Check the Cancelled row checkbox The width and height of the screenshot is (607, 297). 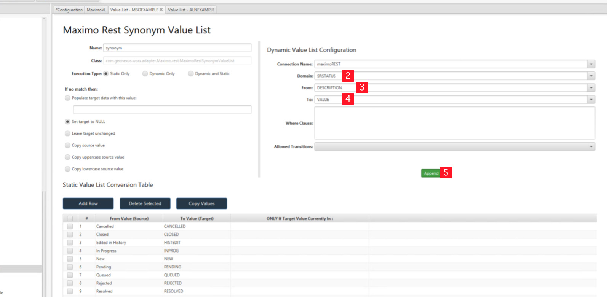pos(70,226)
